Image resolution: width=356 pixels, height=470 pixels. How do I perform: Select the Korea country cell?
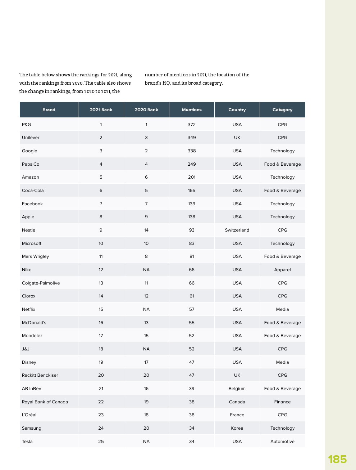[237, 428]
